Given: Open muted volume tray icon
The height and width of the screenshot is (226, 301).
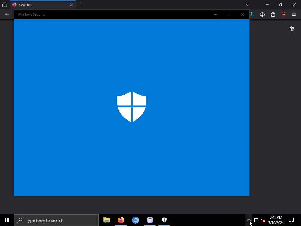Looking at the screenshot, I should pyautogui.click(x=263, y=220).
